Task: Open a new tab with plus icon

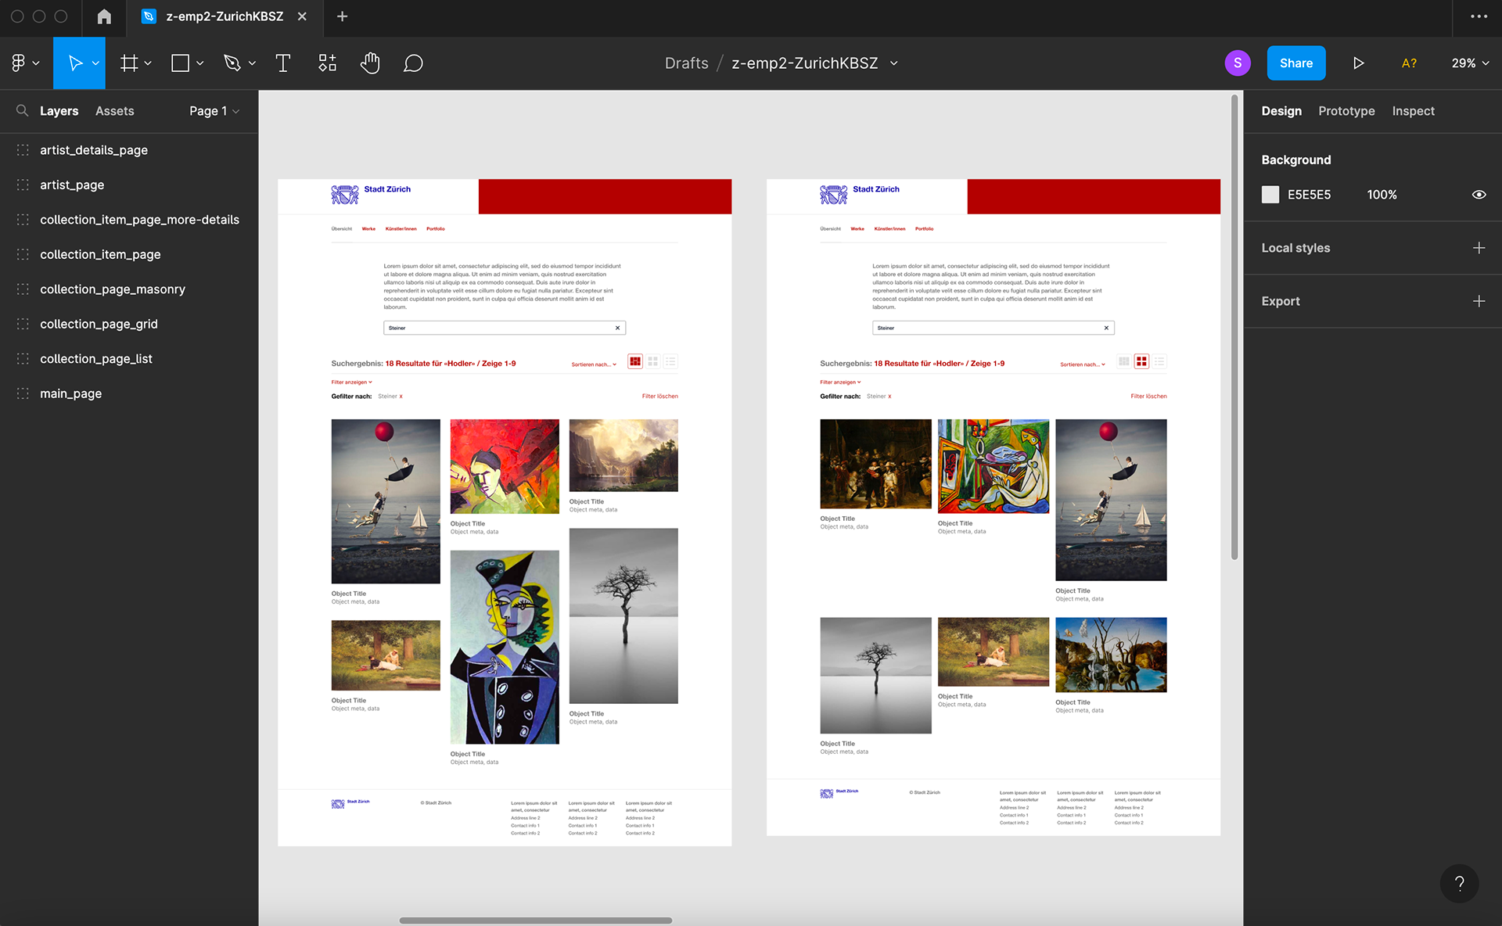Action: (342, 16)
